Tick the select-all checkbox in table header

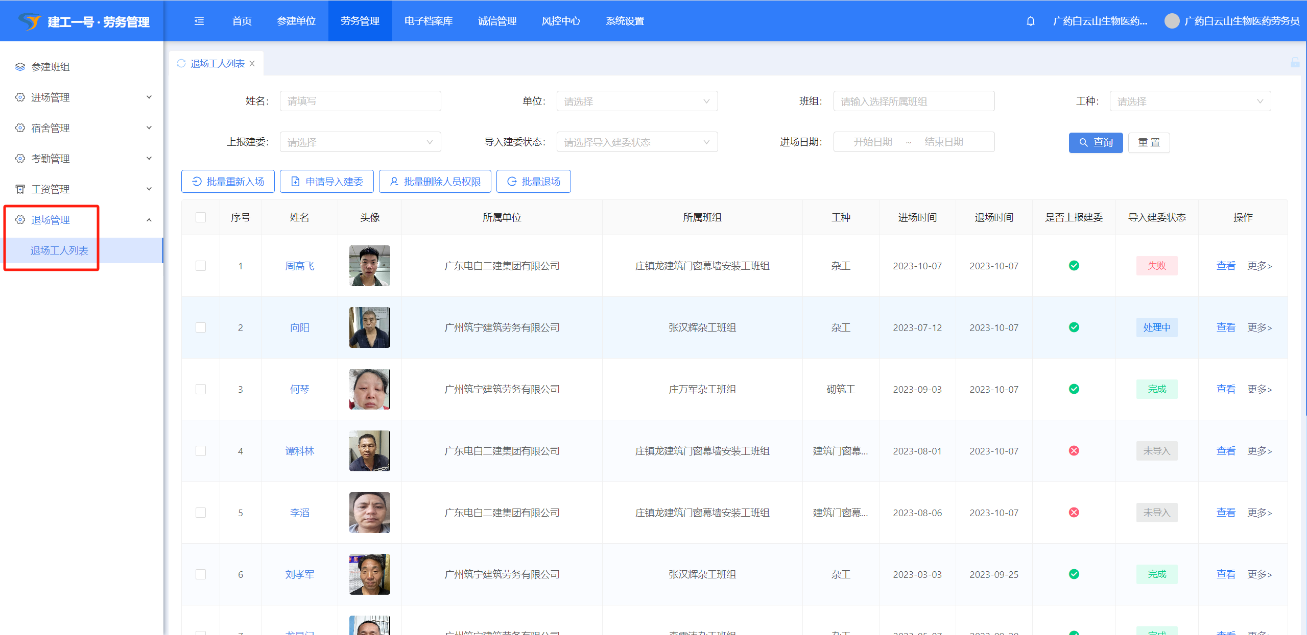click(201, 217)
